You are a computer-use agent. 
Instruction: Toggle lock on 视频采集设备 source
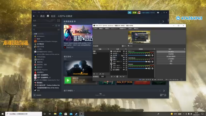point(126,51)
